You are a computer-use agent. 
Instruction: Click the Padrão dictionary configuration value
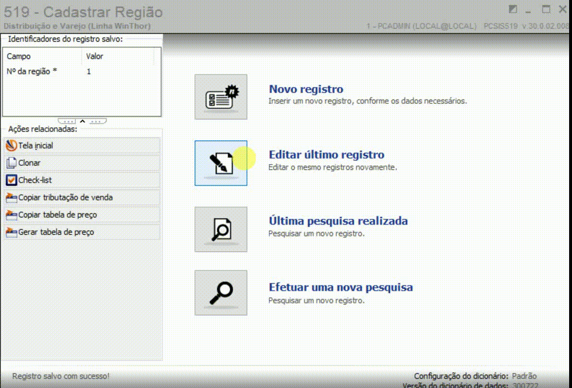pos(524,376)
